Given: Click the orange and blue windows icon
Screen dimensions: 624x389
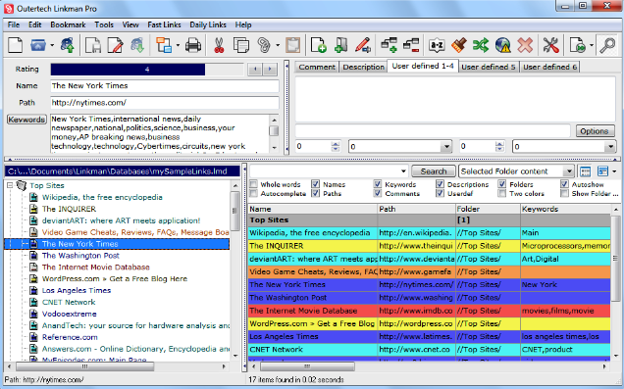Looking at the screenshot, I should point(164,45).
